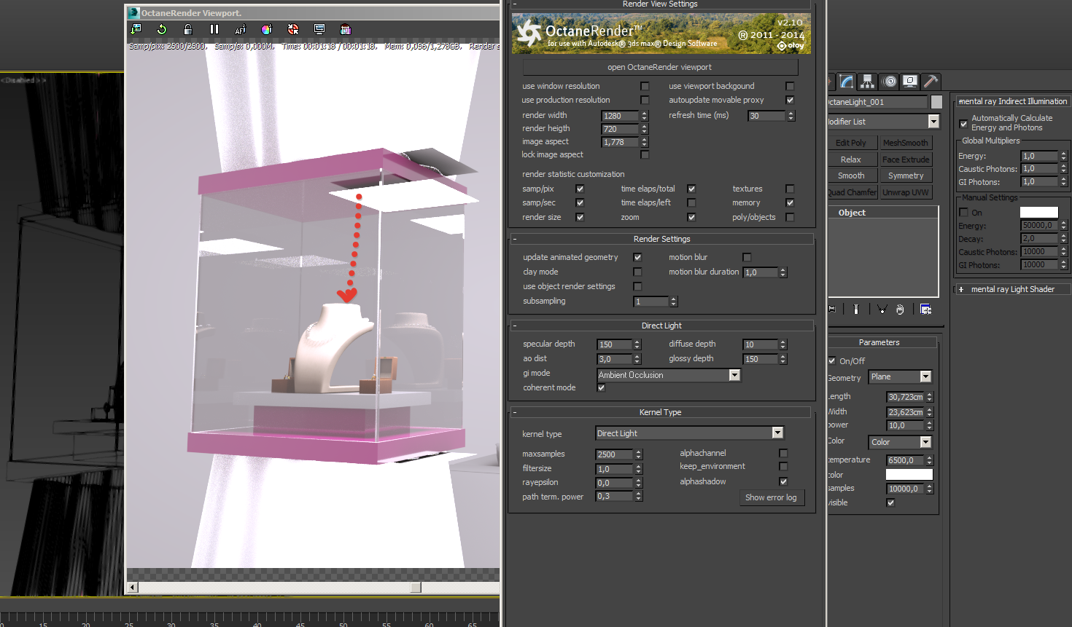Apply the Symmetry modifier button
Screen dimensions: 1072x627
[906, 176]
